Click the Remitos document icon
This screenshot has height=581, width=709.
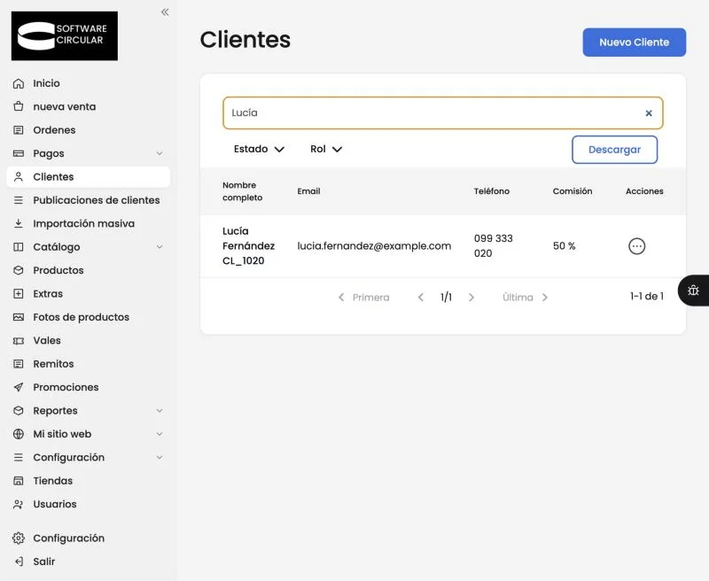[x=19, y=364]
